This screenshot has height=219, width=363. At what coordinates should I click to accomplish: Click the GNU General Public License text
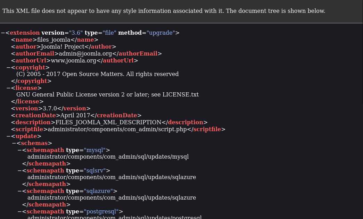[x=107, y=95]
